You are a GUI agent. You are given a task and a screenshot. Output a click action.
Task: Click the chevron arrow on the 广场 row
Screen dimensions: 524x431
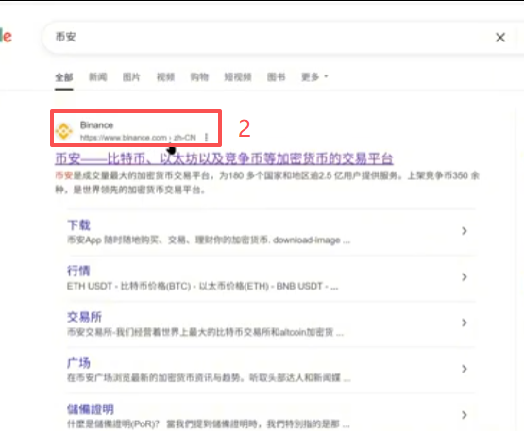coord(465,369)
